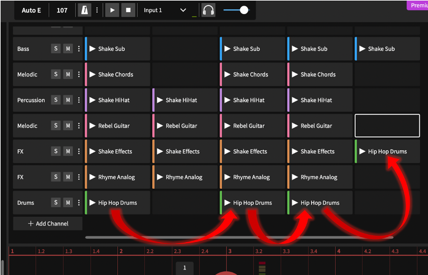Click the horizontal clip grid scrollbar
Screen dimensions: 428x275
239,238
